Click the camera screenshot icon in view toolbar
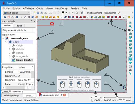The height and width of the screenshot is (104, 135). 130,70
